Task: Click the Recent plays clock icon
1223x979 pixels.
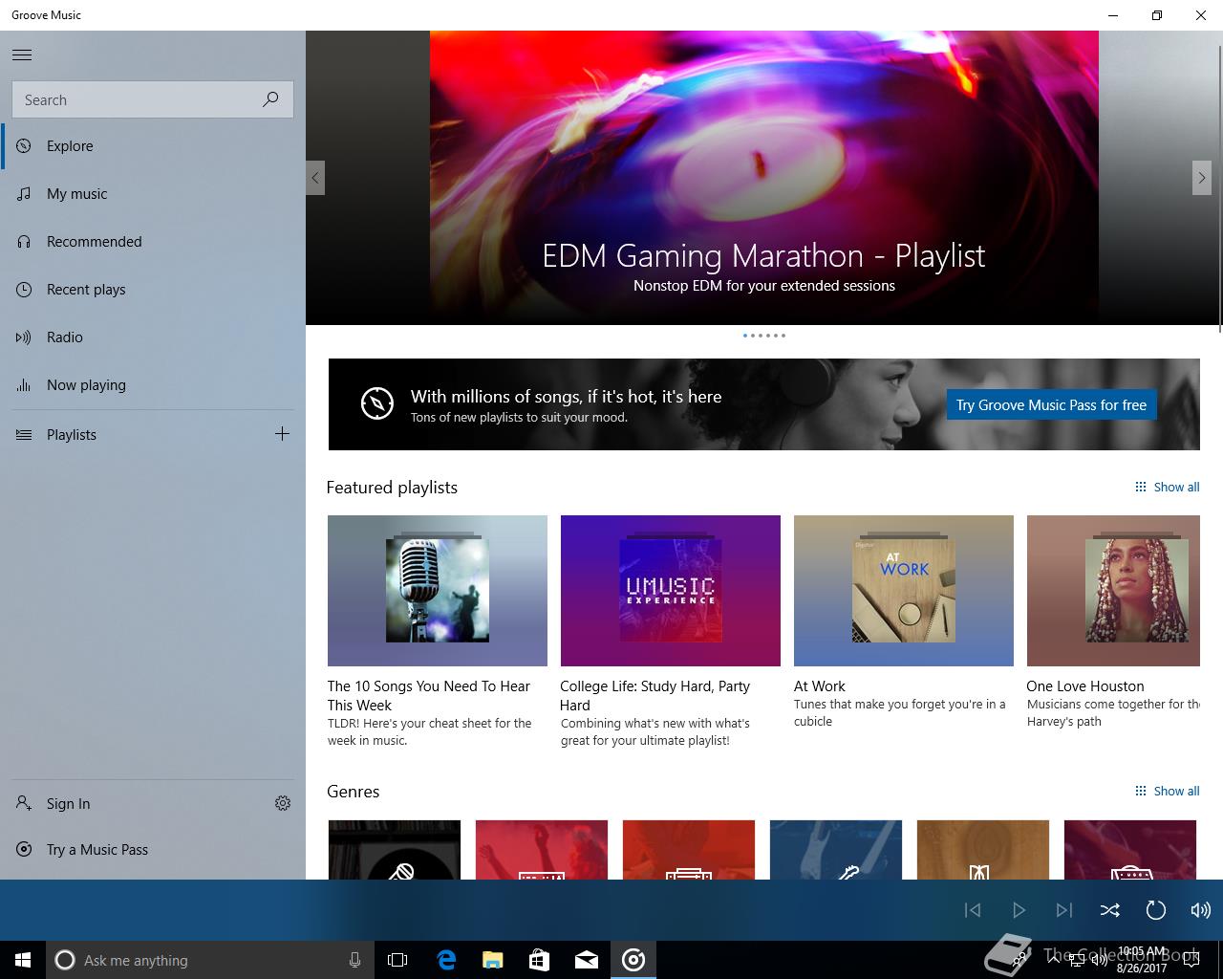Action: (24, 290)
